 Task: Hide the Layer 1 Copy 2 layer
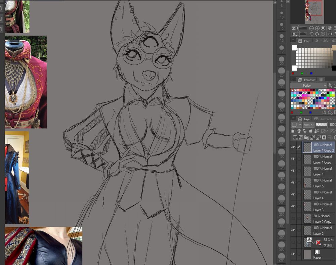tap(293, 147)
